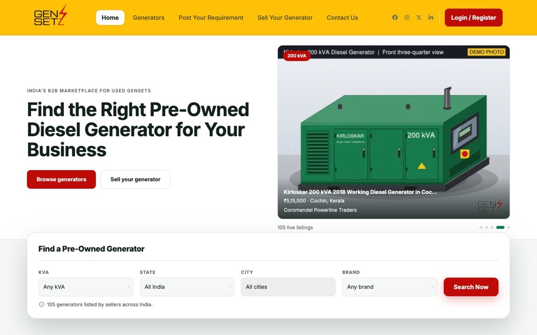Click the ₹5,15,000 · Cochin, Kerala text

point(314,200)
